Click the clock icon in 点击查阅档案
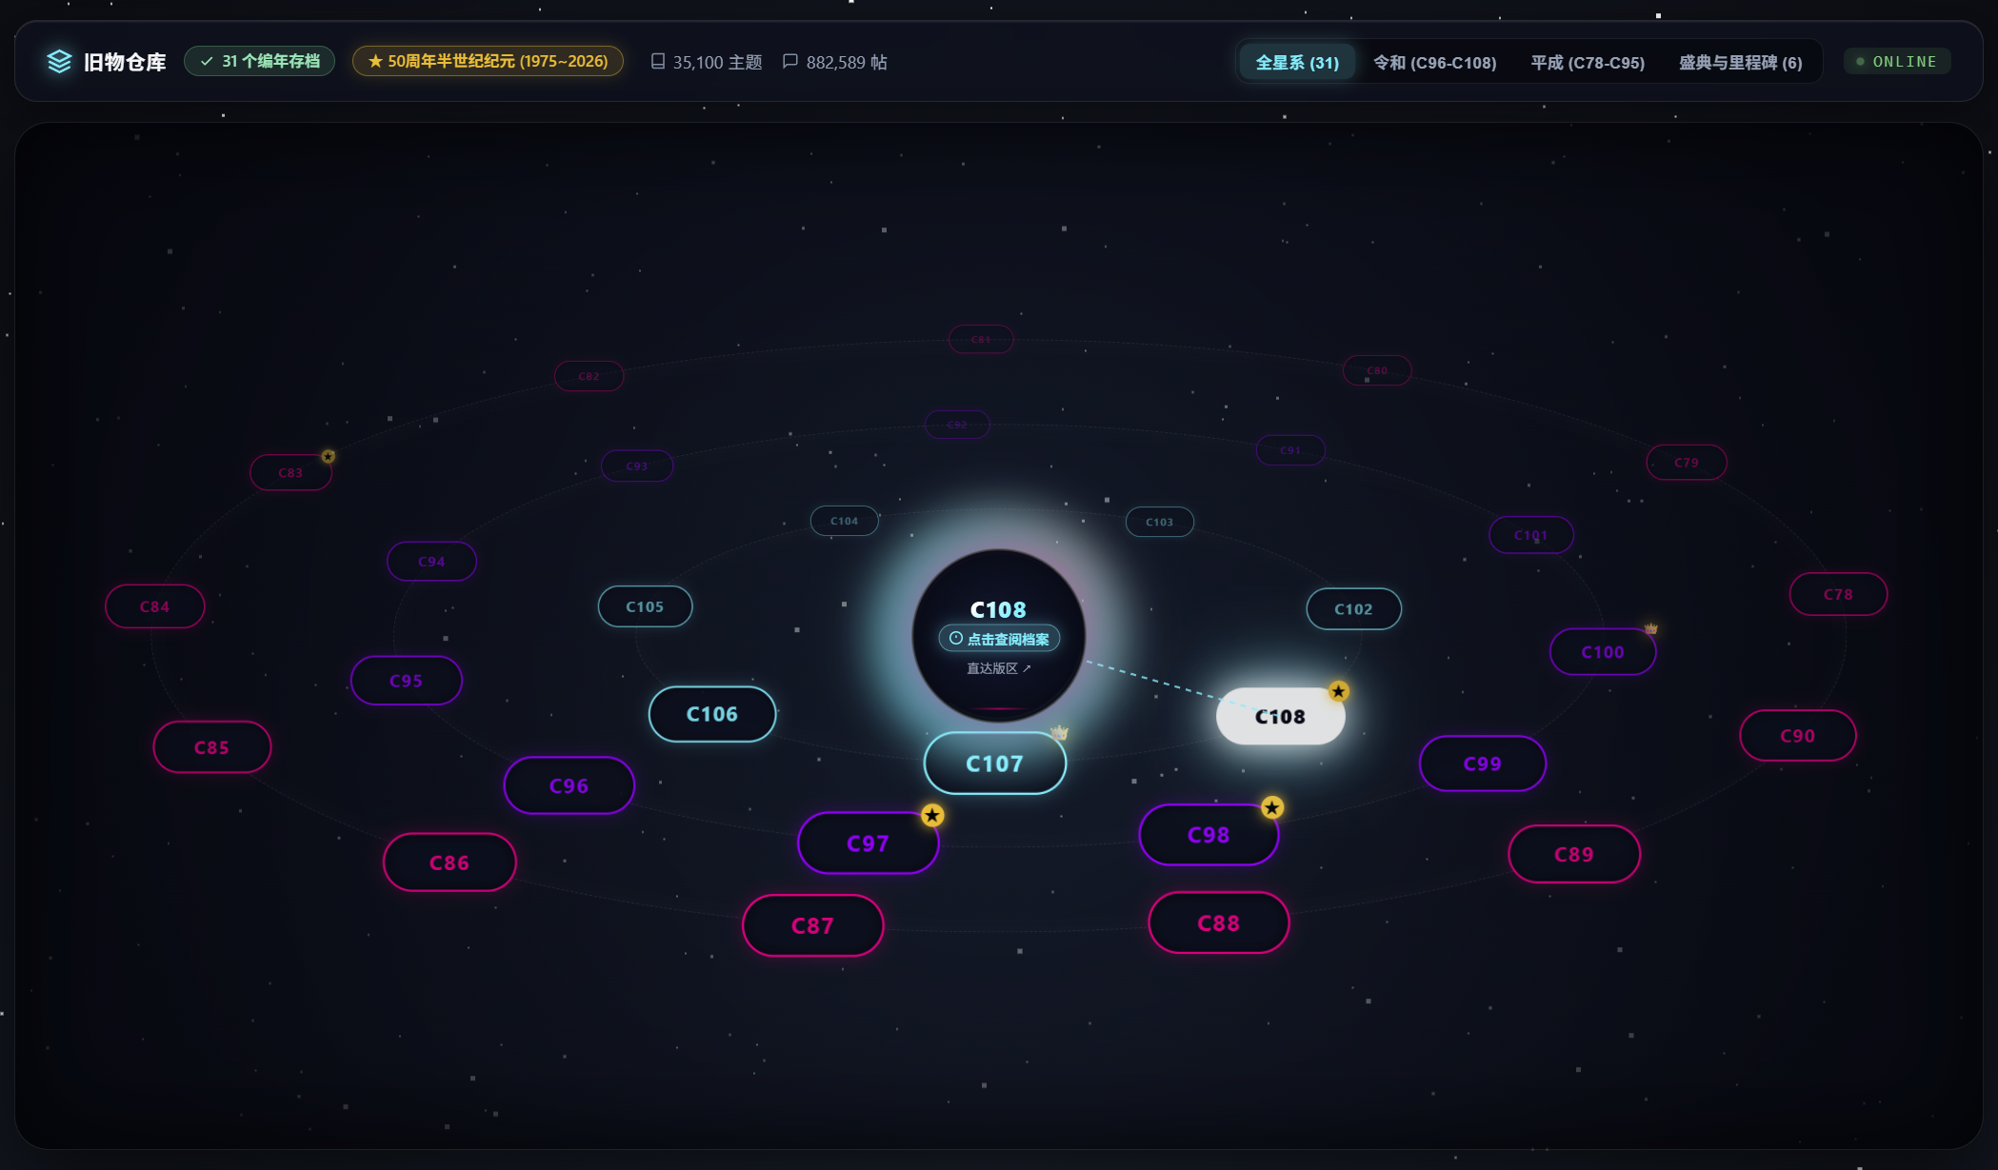 [955, 639]
